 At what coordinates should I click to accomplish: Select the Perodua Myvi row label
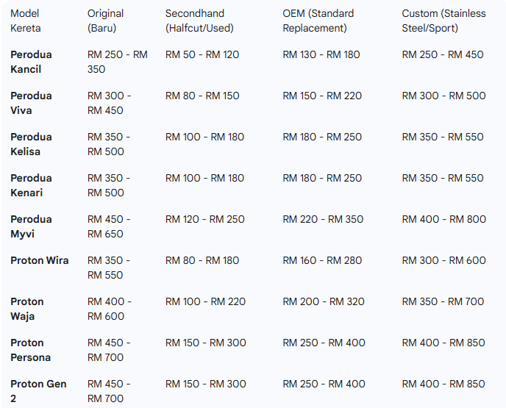click(31, 226)
